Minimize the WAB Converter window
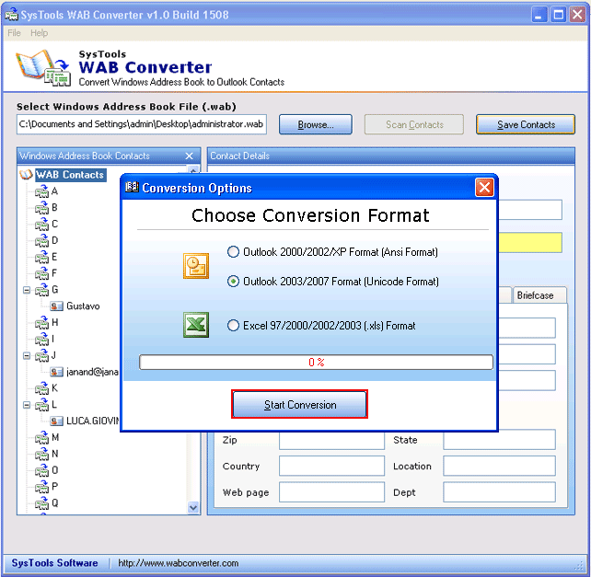 click(539, 15)
